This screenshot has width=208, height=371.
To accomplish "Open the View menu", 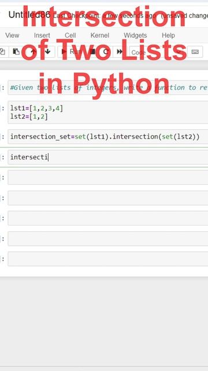I will 12,35.
